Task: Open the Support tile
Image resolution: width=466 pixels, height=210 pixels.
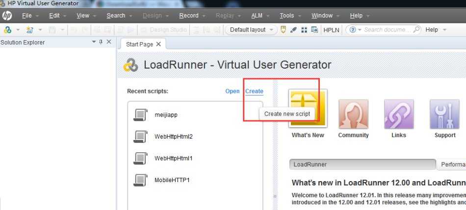Action: point(444,114)
